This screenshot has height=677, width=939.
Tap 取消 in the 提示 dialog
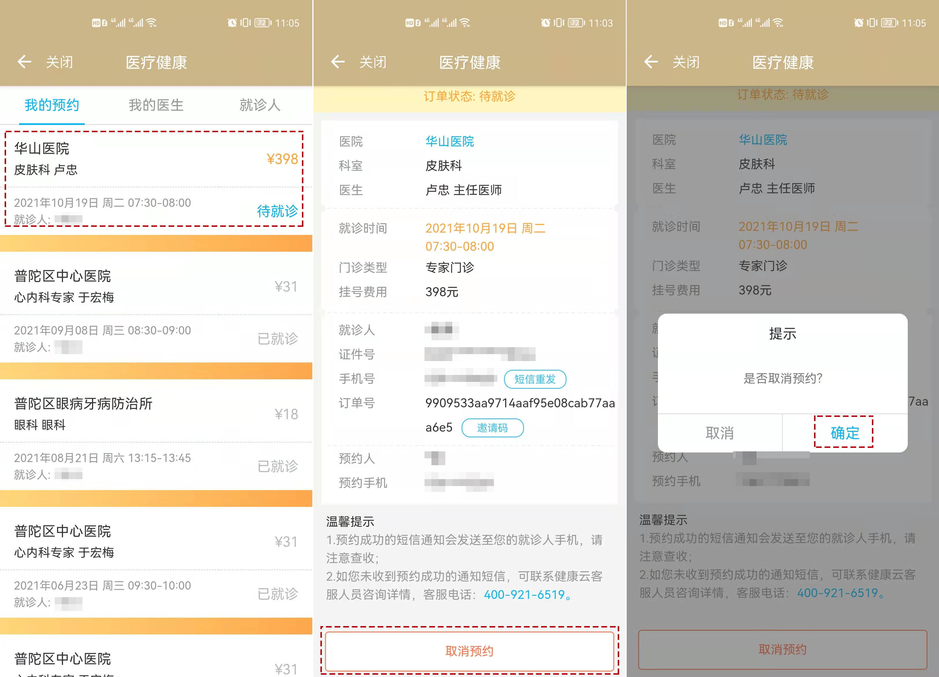point(720,433)
